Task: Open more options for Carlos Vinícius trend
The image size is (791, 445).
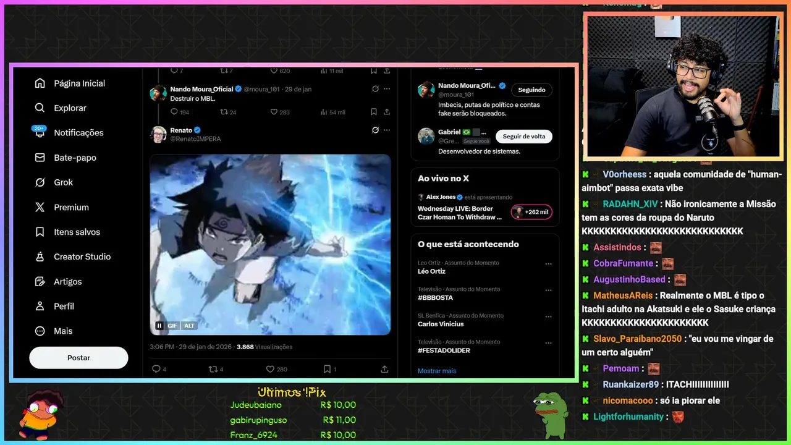Action: pyautogui.click(x=548, y=317)
